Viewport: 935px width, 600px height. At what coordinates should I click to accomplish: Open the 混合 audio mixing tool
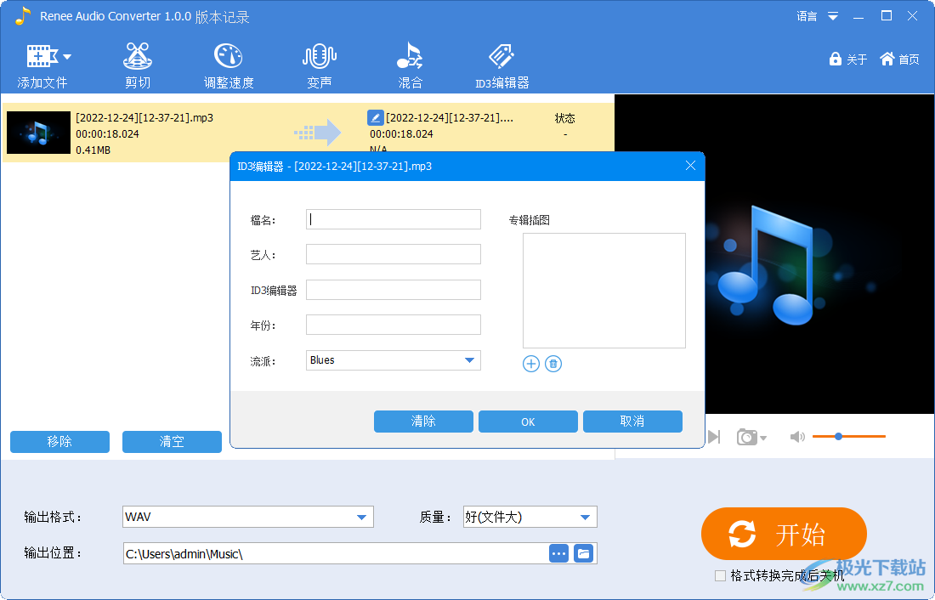pyautogui.click(x=410, y=61)
